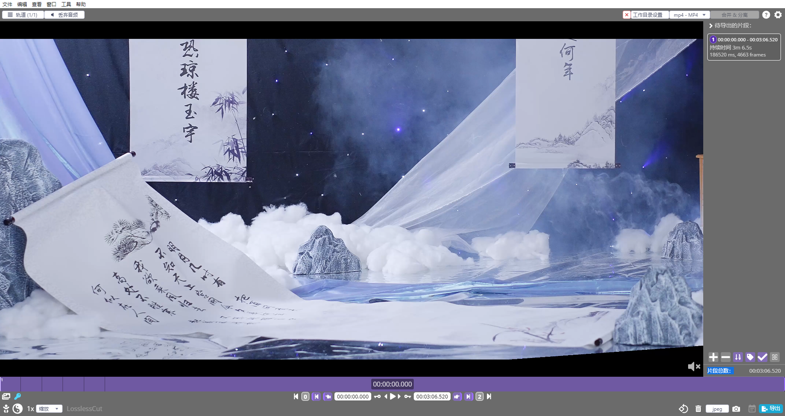Screen dimensions: 785x416
Task: Toggle all segments checkmark icon
Action: tap(763, 357)
